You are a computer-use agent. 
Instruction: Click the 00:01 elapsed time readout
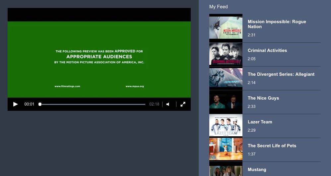click(x=29, y=104)
